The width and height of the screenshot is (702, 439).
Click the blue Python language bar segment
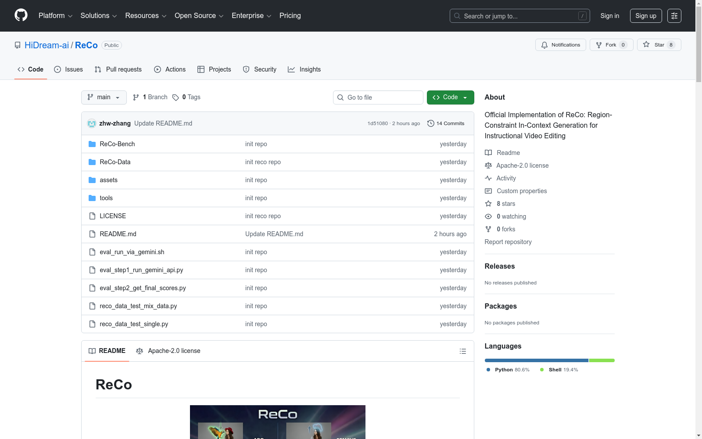(x=536, y=360)
